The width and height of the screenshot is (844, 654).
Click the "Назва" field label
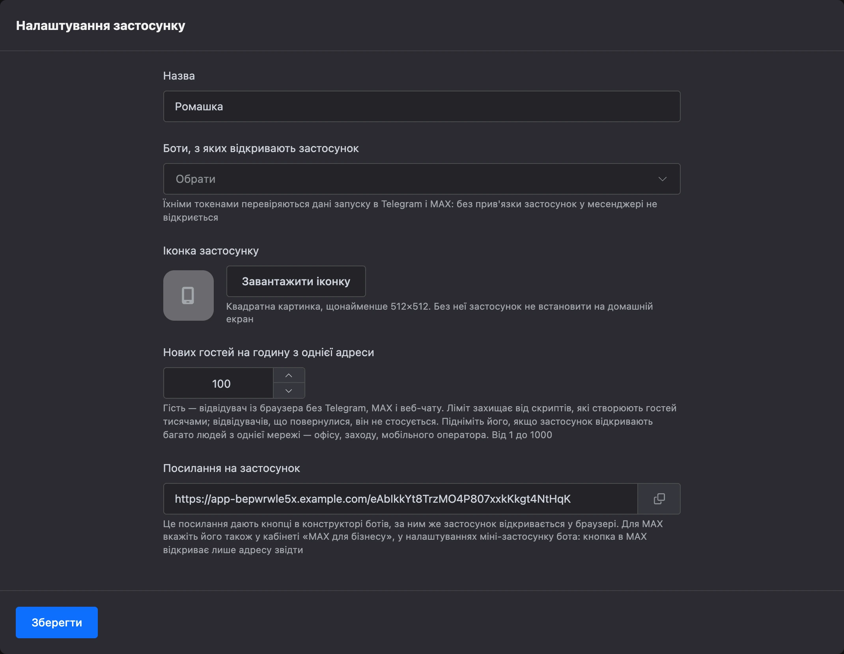pos(179,76)
